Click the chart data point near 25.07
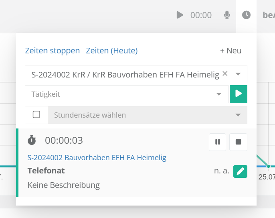Image resolution: width=275 pixels, height=218 pixels. click(x=269, y=166)
